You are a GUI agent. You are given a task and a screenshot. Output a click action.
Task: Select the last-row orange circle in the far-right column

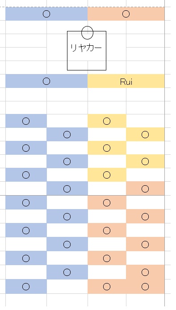145,287
